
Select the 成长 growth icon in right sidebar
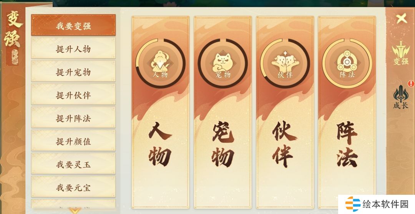401,97
